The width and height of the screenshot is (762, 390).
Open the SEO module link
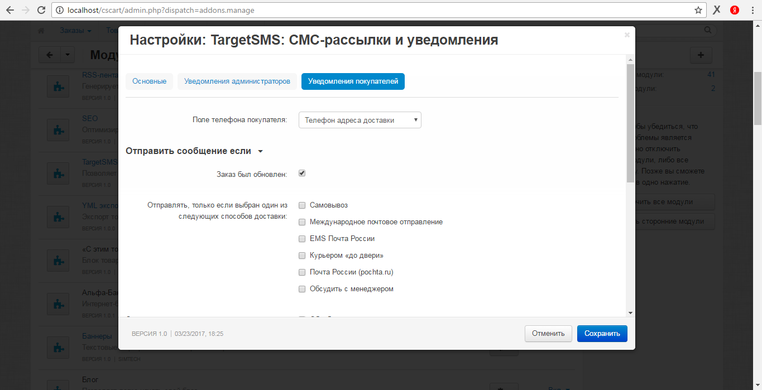pyautogui.click(x=90, y=118)
